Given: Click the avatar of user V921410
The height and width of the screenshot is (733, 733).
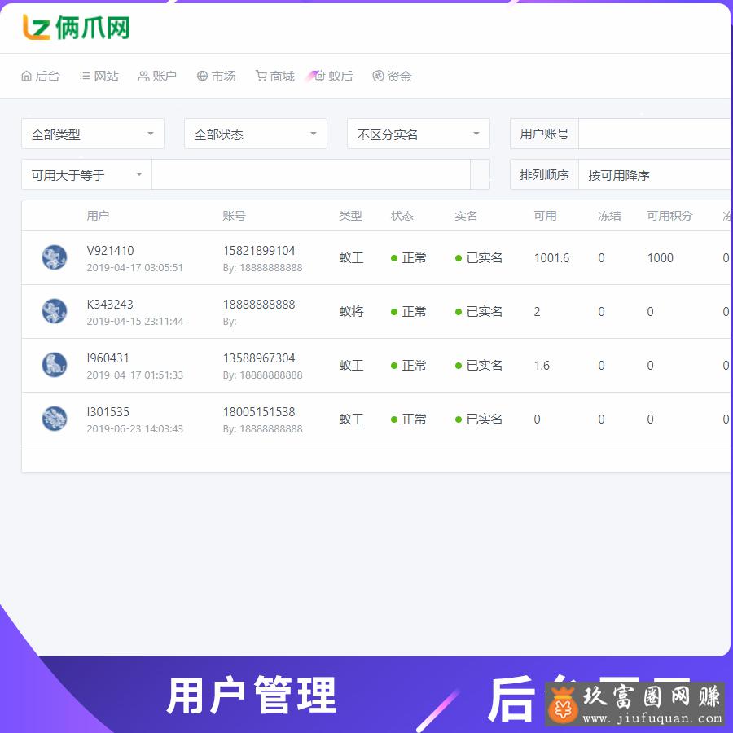Looking at the screenshot, I should point(55,257).
